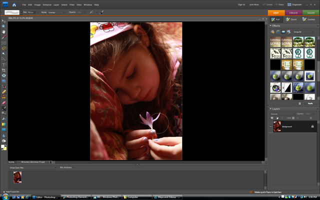This screenshot has width=320, height=200.
Task: Collapse the Effects panel
Action: click(x=270, y=25)
